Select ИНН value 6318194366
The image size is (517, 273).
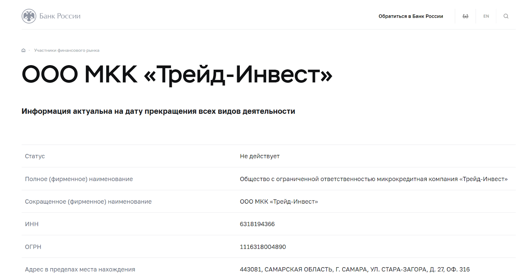coord(257,224)
